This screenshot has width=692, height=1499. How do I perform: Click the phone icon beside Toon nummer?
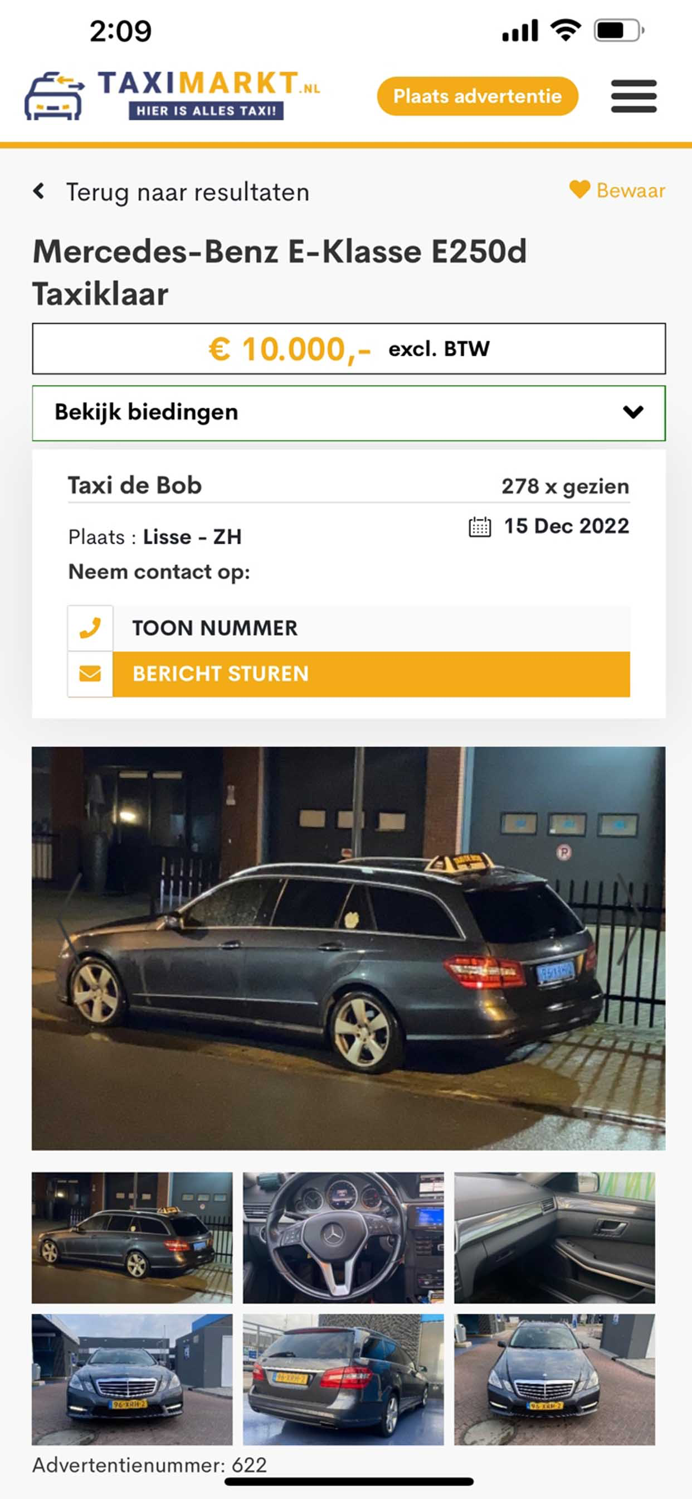click(90, 628)
